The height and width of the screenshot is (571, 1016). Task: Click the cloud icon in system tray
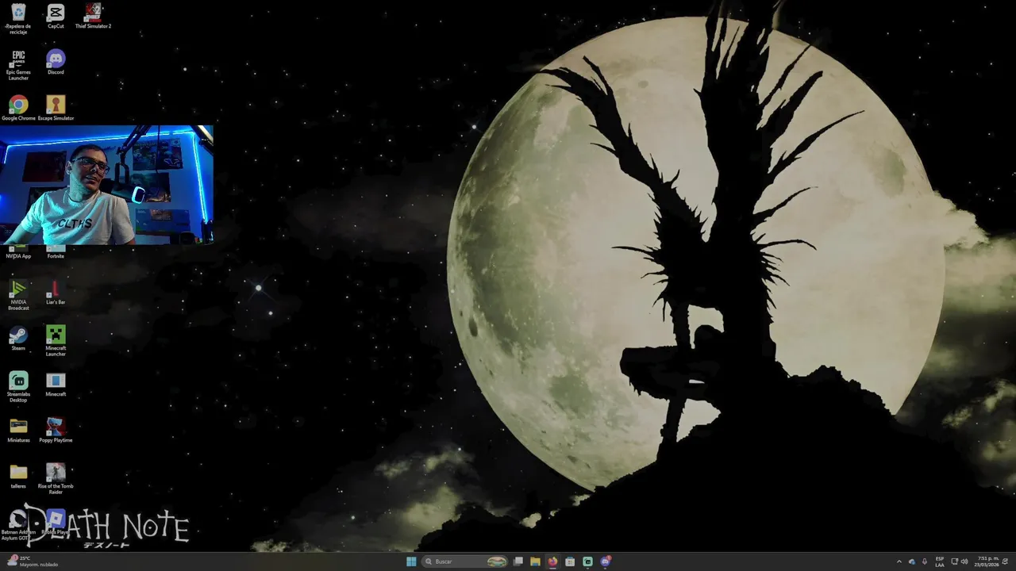911,561
